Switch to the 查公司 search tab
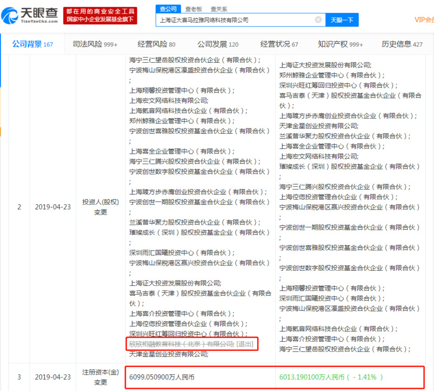This screenshot has width=434, height=391. coord(168,9)
